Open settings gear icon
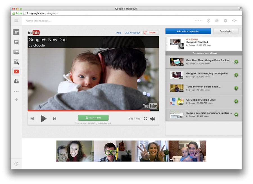Screen dimensions: 253x184 pos(225,21)
